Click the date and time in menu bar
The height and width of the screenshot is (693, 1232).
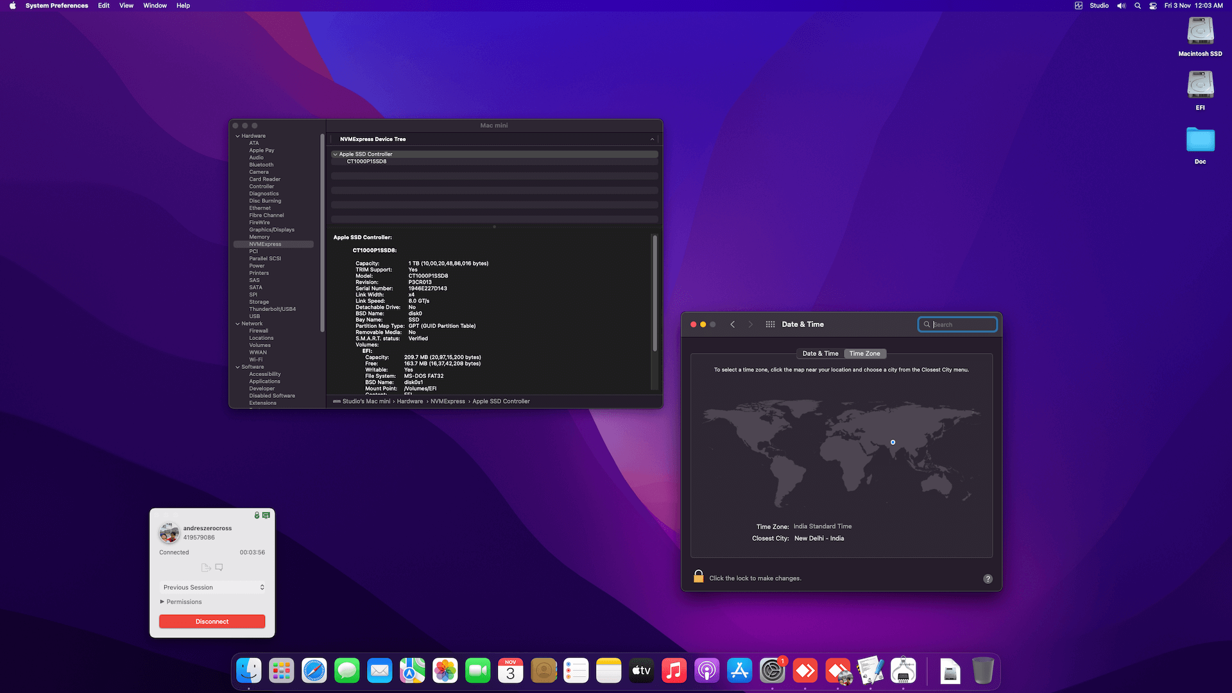(1193, 6)
